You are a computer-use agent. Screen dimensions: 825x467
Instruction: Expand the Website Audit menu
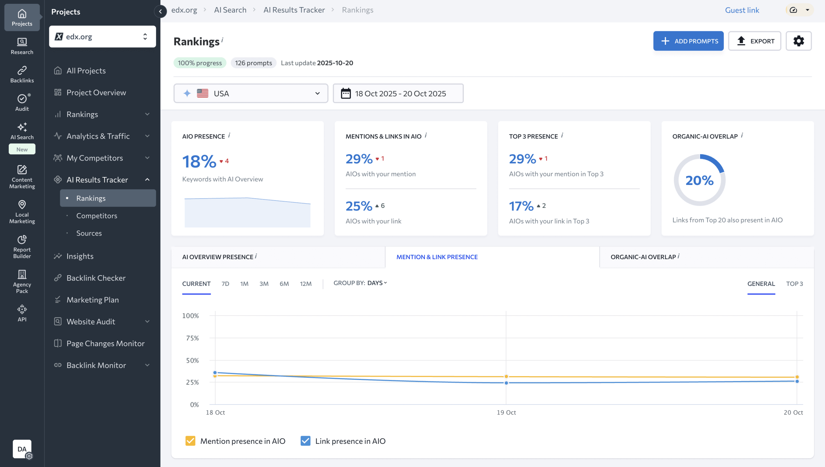click(147, 321)
